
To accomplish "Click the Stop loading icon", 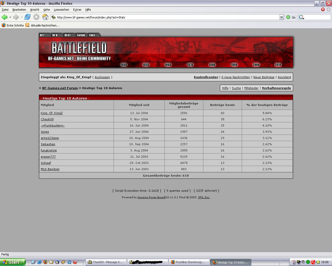I will pos(36,17).
